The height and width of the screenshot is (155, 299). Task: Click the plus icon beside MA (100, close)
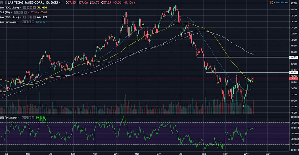tap(31, 7)
